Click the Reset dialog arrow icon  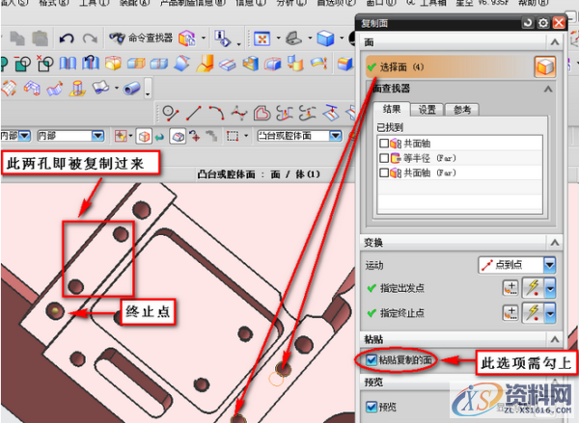[528, 23]
